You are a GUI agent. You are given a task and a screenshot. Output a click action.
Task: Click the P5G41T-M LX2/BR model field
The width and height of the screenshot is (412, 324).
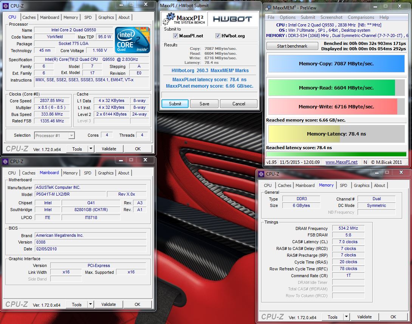pyautogui.click(x=70, y=194)
